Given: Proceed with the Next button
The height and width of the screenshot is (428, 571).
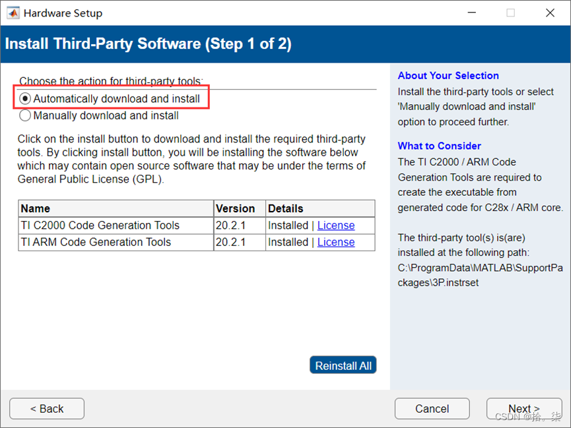Looking at the screenshot, I should 524,409.
